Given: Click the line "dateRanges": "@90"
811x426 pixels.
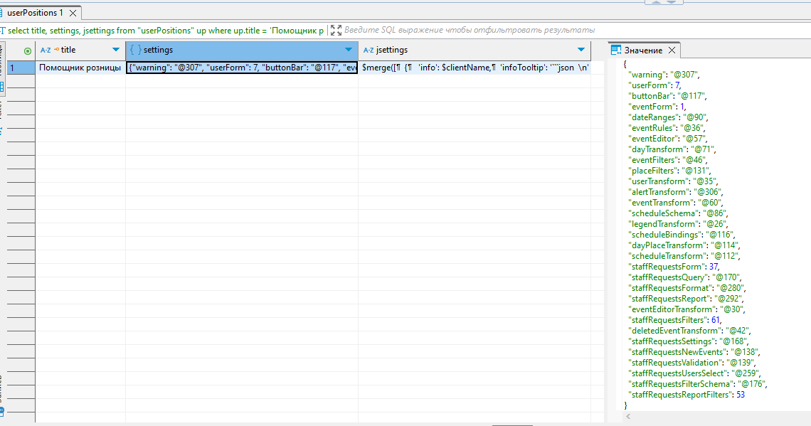Looking at the screenshot, I should pyautogui.click(x=668, y=117).
